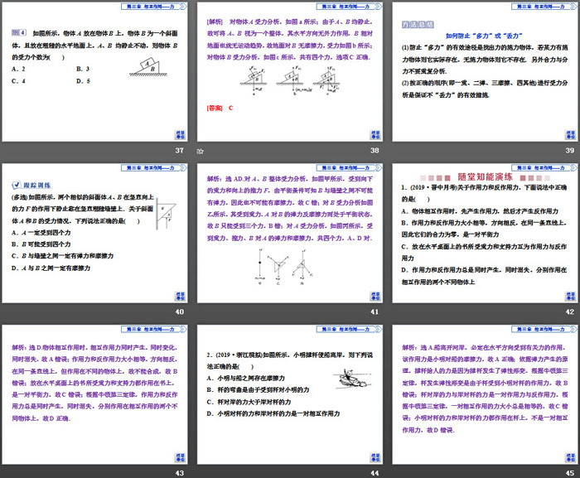Click option "C. 杆对岸的力大于岸对杆的力" on slide 44
580x478 pixels.
tap(249, 402)
